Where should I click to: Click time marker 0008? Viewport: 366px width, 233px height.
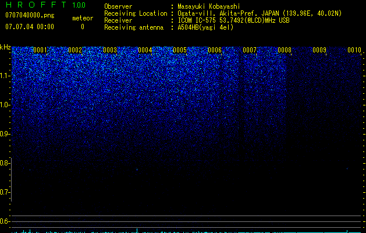(285, 50)
